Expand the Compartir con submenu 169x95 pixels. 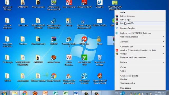point(140,47)
